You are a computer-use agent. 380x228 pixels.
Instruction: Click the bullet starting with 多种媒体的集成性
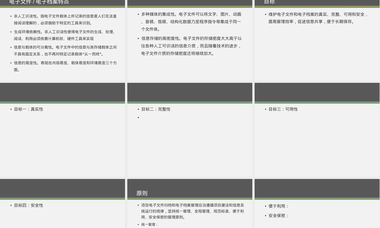(191, 22)
